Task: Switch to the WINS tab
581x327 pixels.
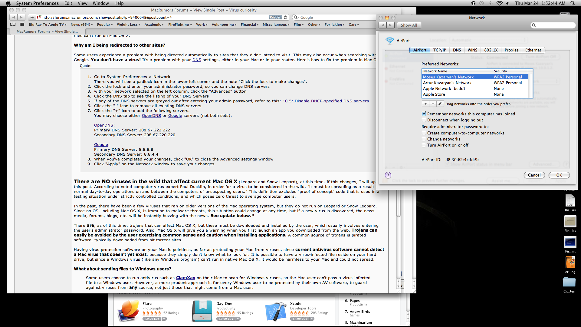Action: [x=472, y=50]
